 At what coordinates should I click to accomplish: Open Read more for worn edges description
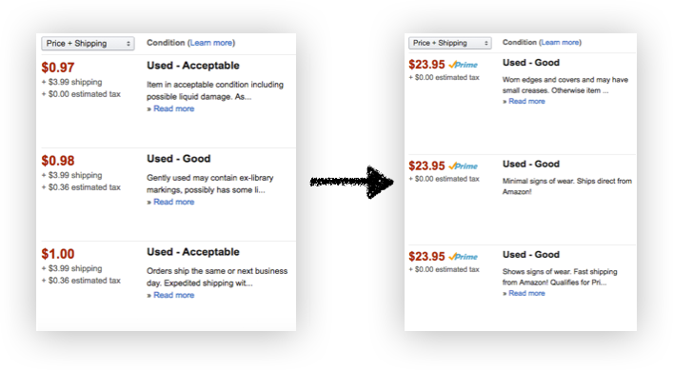coord(526,101)
